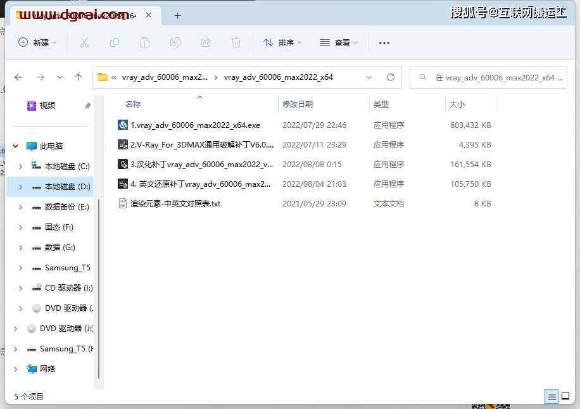
Task: Switch to details view layout icon
Action: tap(552, 396)
